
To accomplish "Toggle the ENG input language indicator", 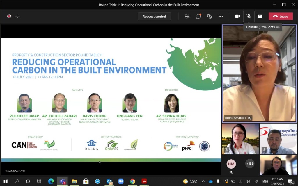I will click(265, 182).
